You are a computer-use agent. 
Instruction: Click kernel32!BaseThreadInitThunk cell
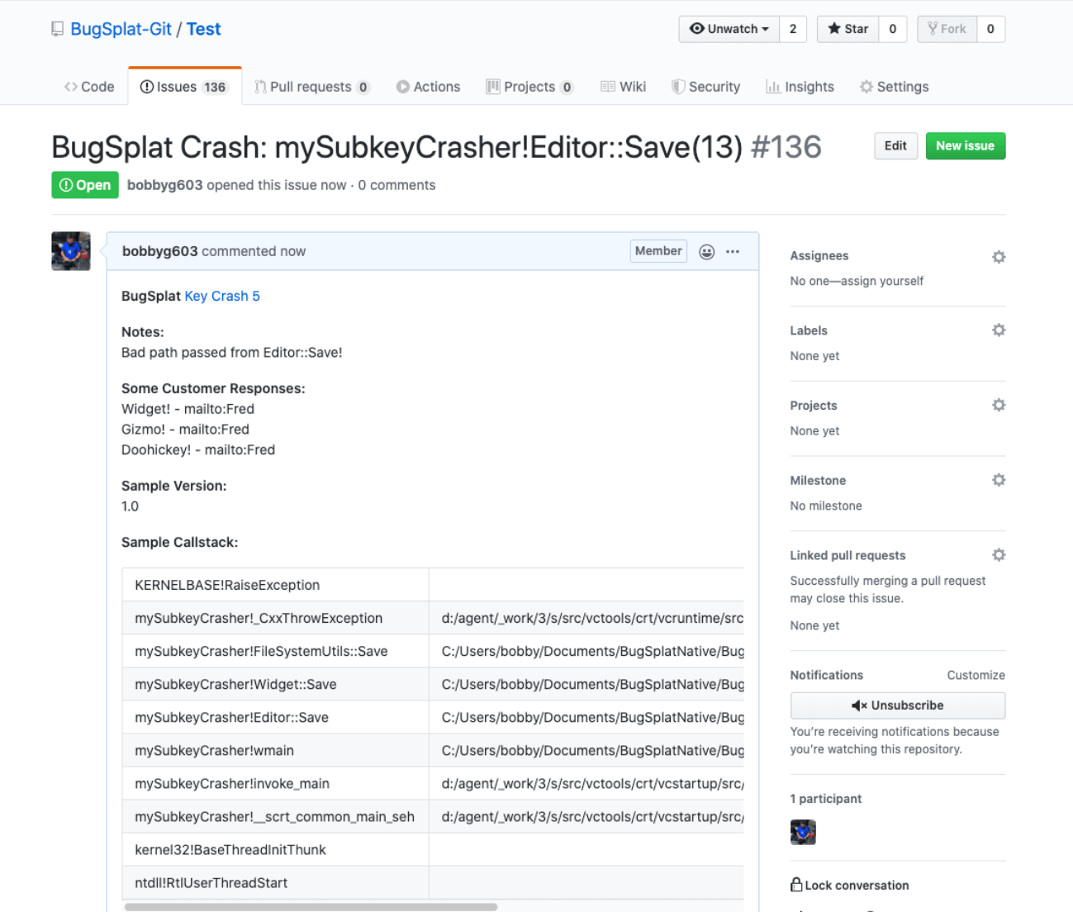(x=275, y=849)
